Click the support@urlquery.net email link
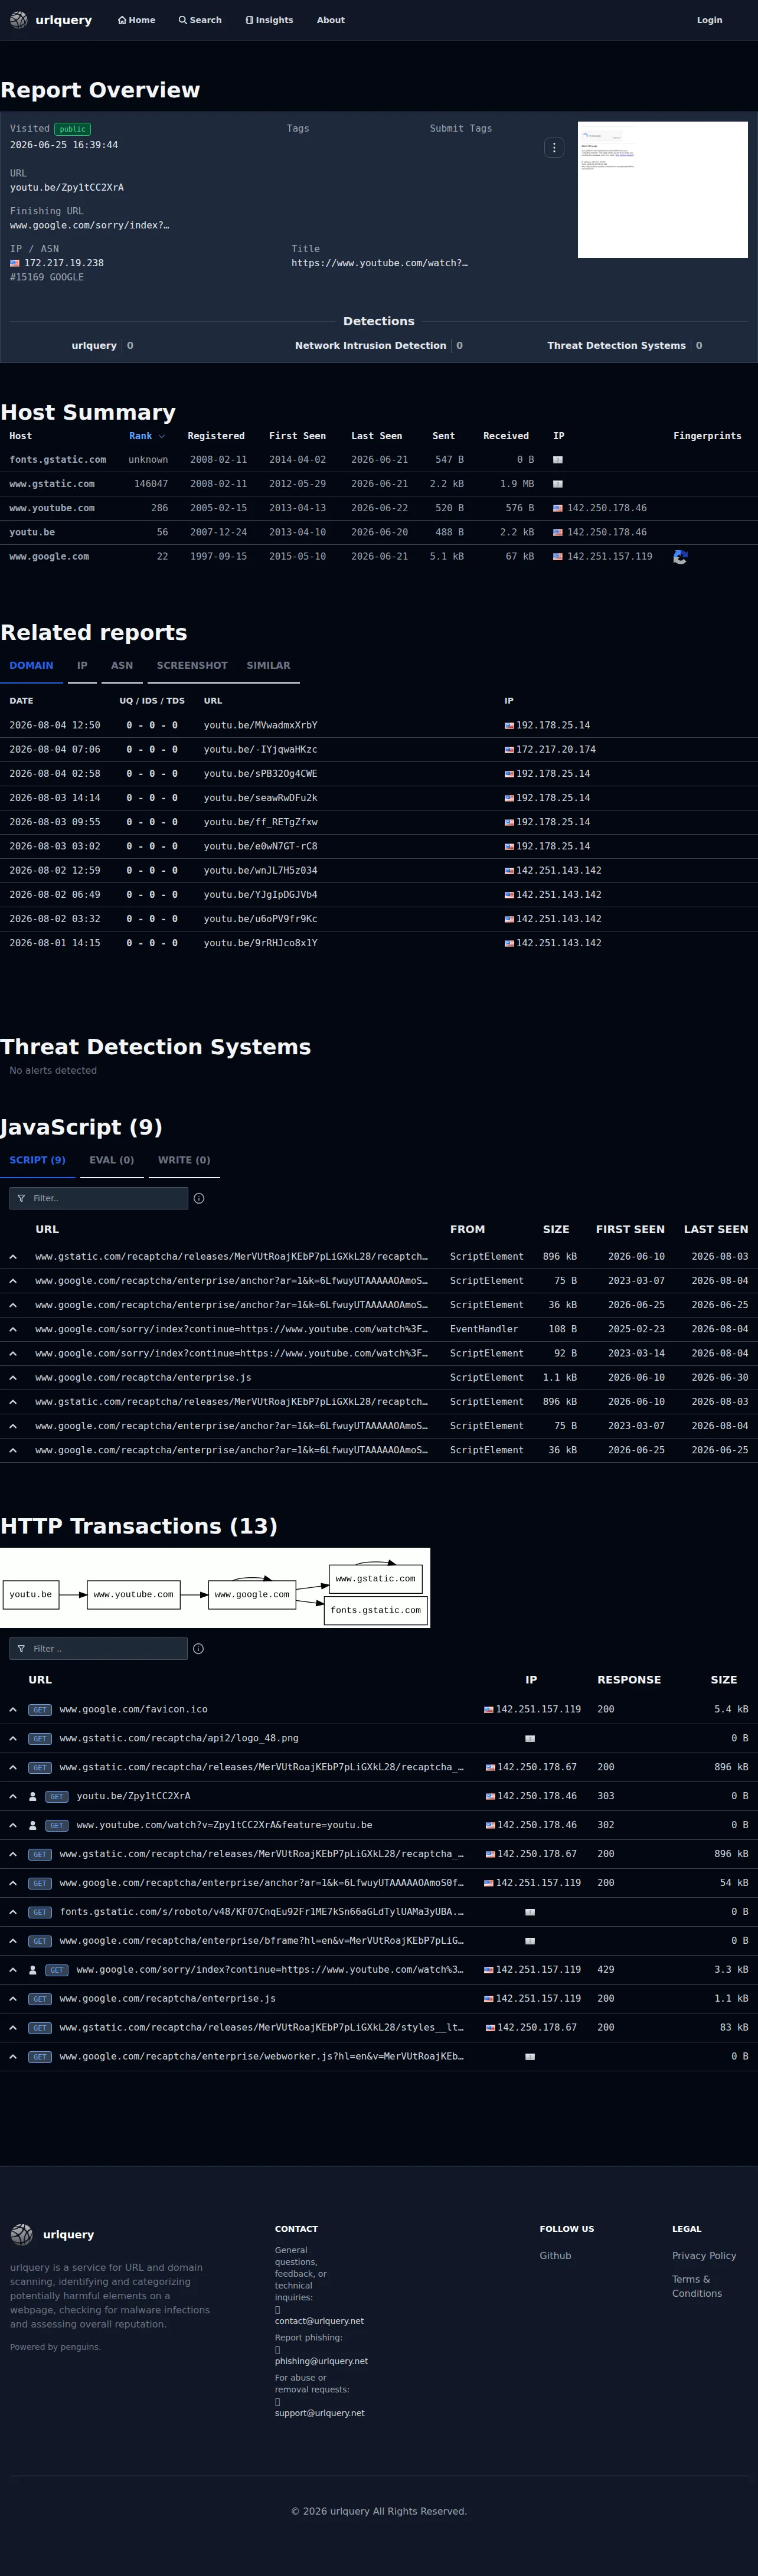Viewport: 758px width, 2576px height. pos(320,2412)
